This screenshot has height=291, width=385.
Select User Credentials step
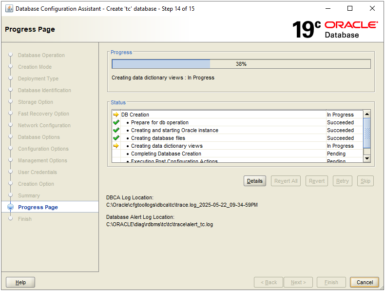(x=38, y=172)
